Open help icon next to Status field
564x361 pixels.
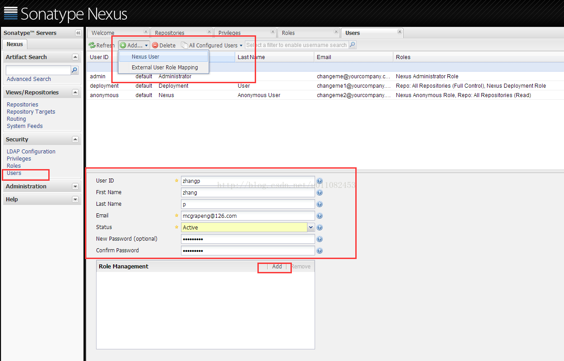point(320,227)
